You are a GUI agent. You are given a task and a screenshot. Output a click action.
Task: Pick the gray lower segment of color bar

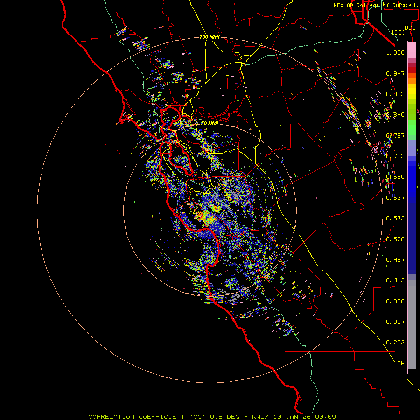pos(412,324)
